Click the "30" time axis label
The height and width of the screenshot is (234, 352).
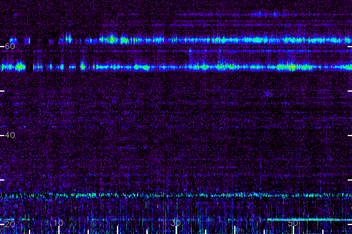(x=176, y=223)
